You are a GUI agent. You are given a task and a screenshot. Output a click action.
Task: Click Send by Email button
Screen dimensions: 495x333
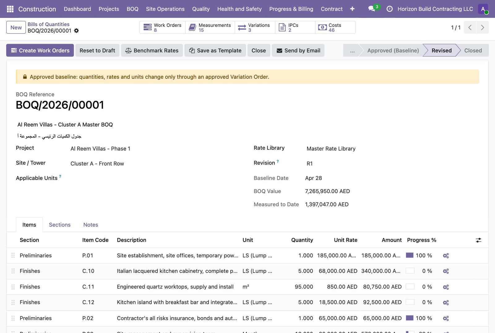pos(298,50)
